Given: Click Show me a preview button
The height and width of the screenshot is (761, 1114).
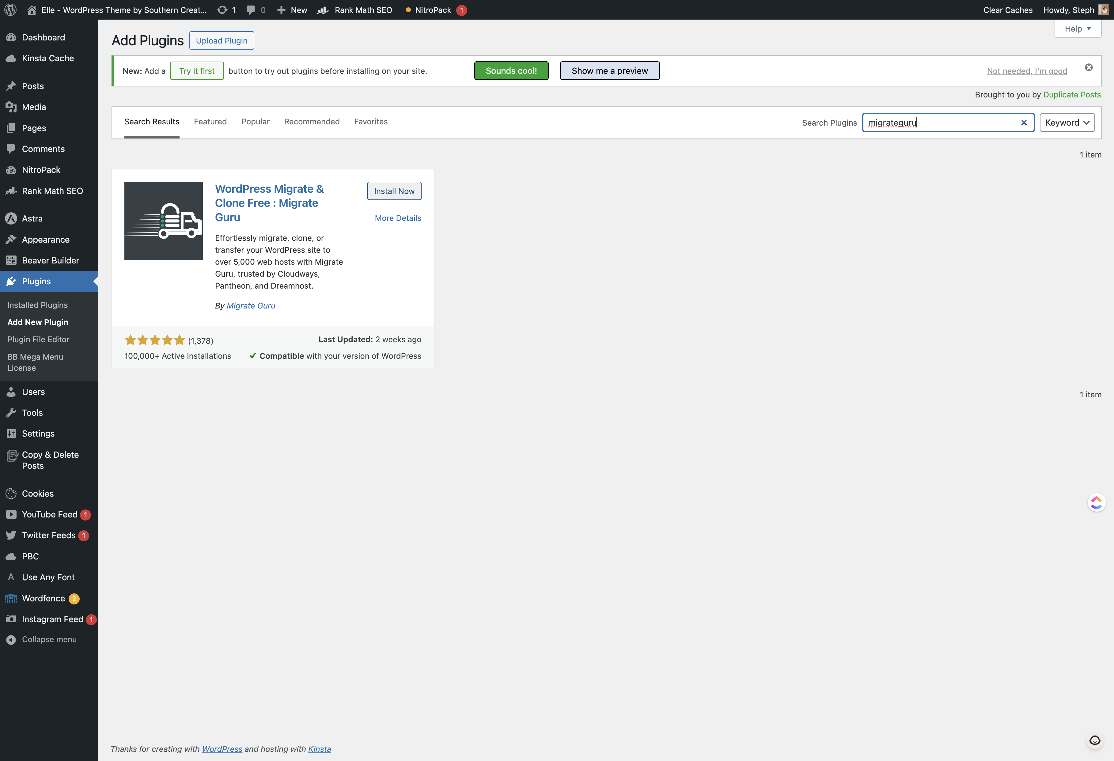Looking at the screenshot, I should [x=609, y=71].
